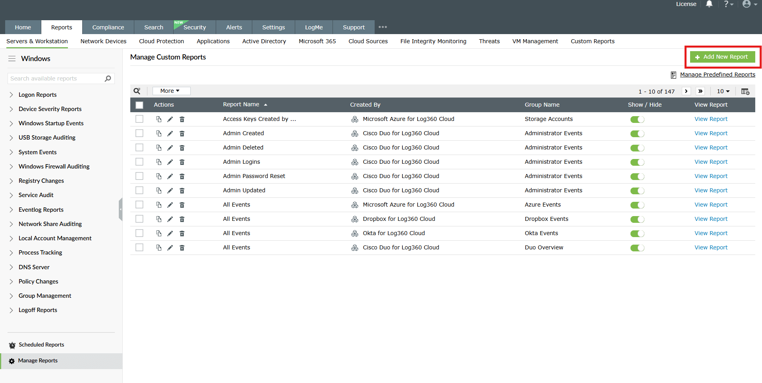Open the more tabs ellipsis
The width and height of the screenshot is (762, 383).
[383, 27]
